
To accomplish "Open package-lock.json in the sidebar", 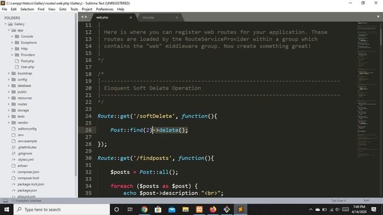I will tap(31, 185).
